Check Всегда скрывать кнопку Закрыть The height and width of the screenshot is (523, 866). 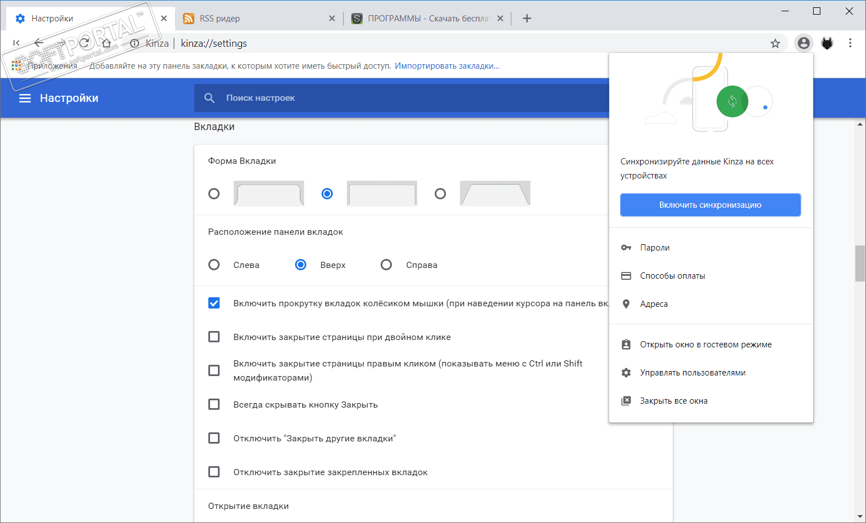click(x=214, y=404)
